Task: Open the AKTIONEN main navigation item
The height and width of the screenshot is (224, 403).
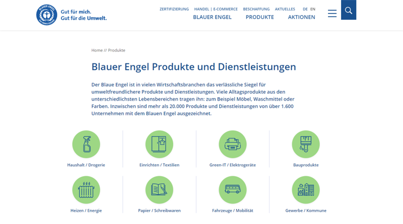Action: [x=301, y=17]
